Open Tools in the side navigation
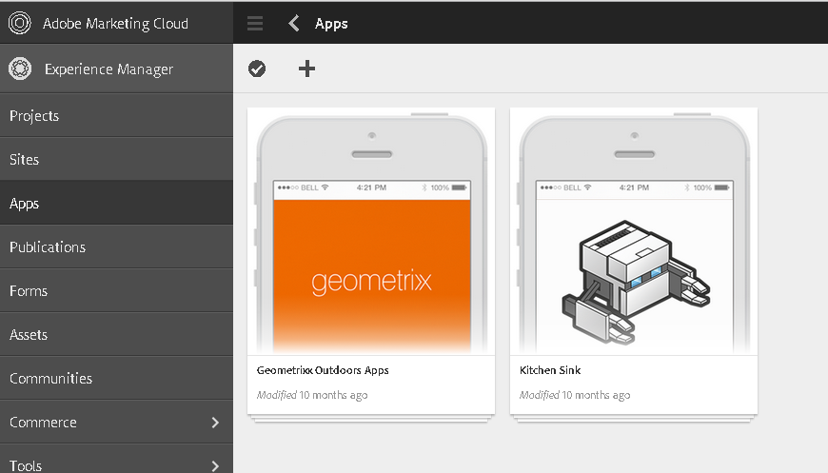Screen dimensions: 828x473 (x=116, y=460)
